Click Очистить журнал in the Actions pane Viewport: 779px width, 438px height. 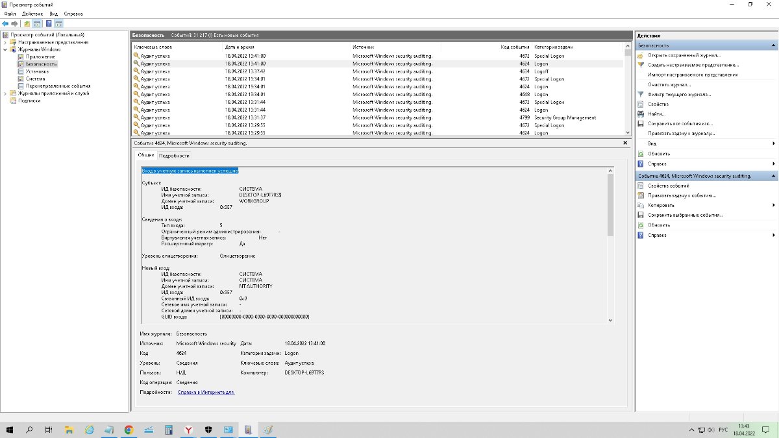click(x=669, y=84)
